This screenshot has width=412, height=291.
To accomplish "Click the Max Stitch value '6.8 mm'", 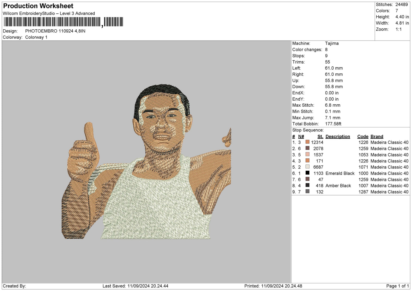I will click(333, 105).
